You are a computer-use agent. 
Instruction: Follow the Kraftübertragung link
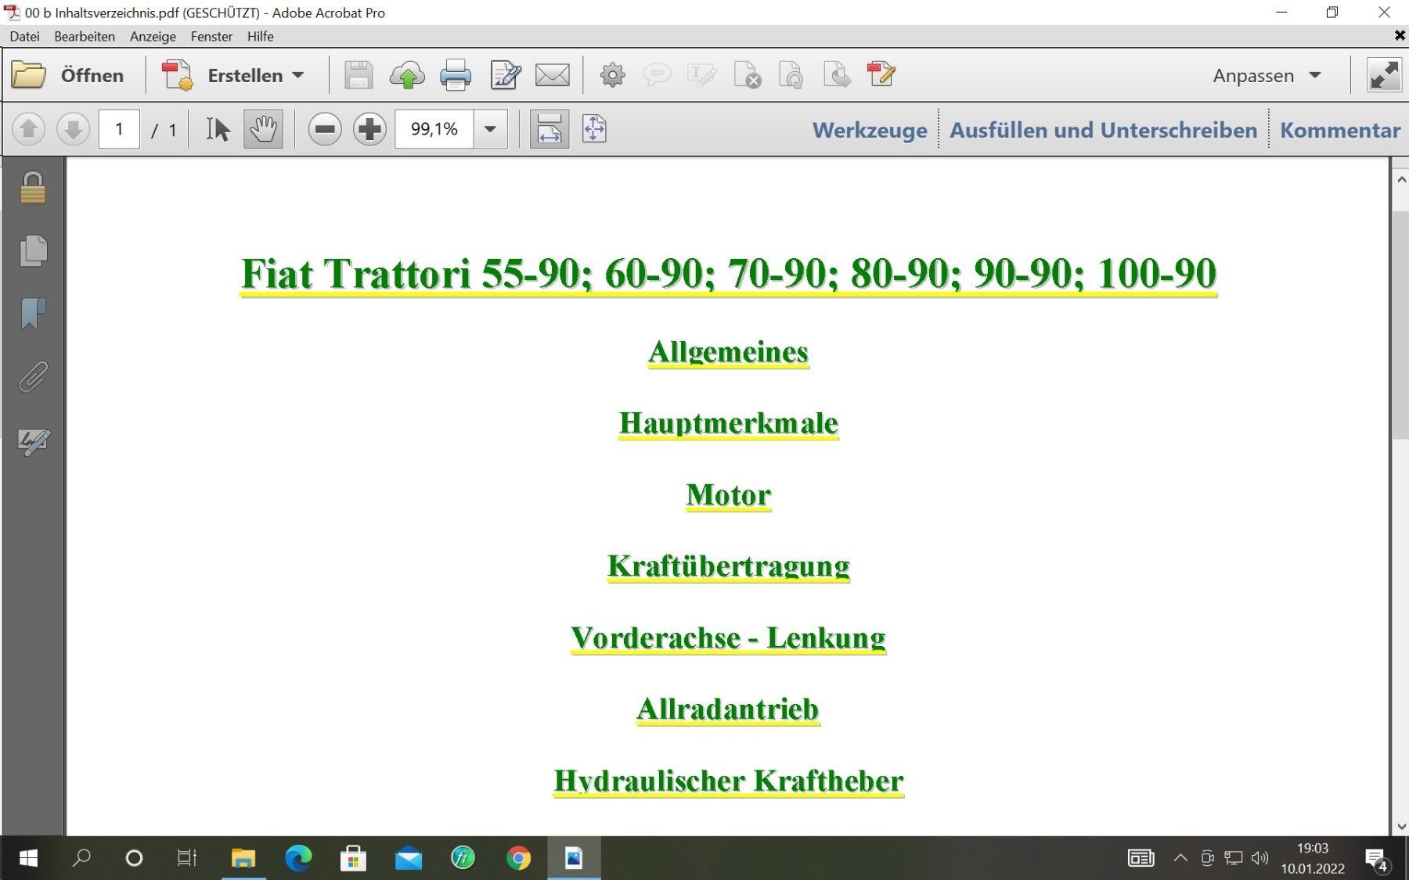click(728, 566)
